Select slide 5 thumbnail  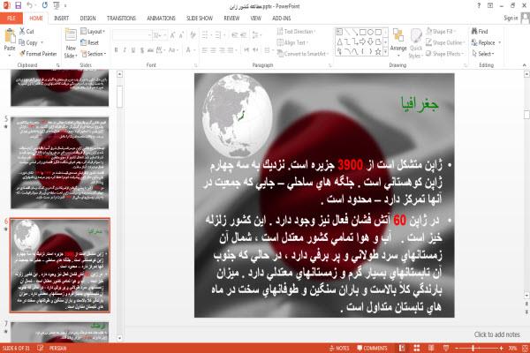pos(59,162)
